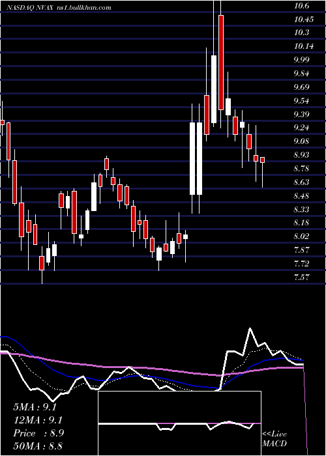Click the 8.02 price axis label
The height and width of the screenshot is (456, 326).
pyautogui.click(x=302, y=236)
